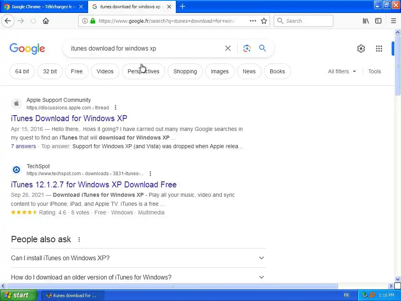
Task: Switch to Videos results
Action: tap(105, 71)
